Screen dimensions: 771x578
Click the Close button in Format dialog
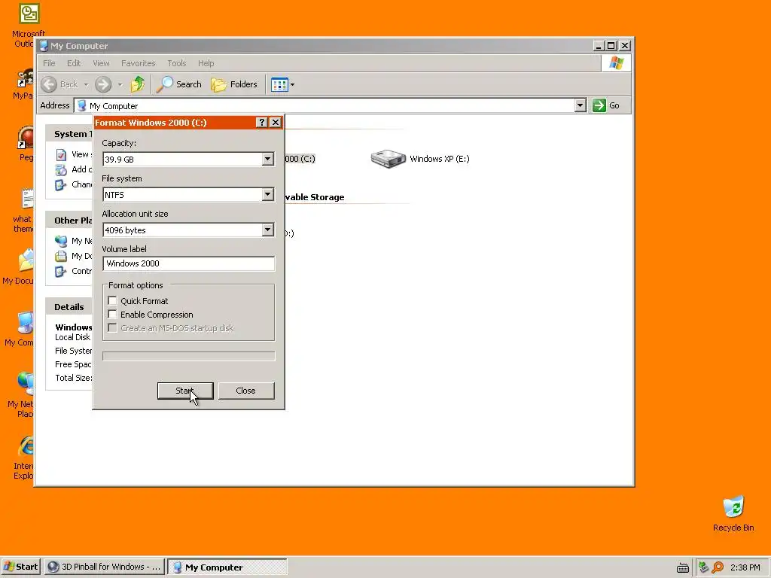pos(246,391)
